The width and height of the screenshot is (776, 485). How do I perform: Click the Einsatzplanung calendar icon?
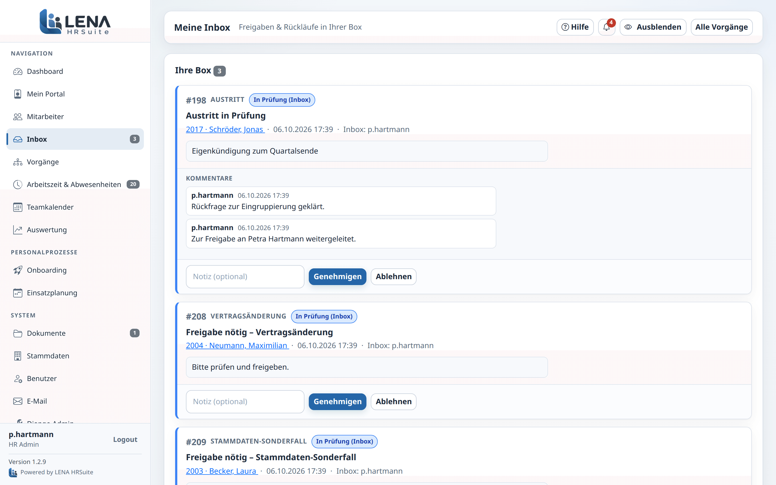[x=18, y=293]
